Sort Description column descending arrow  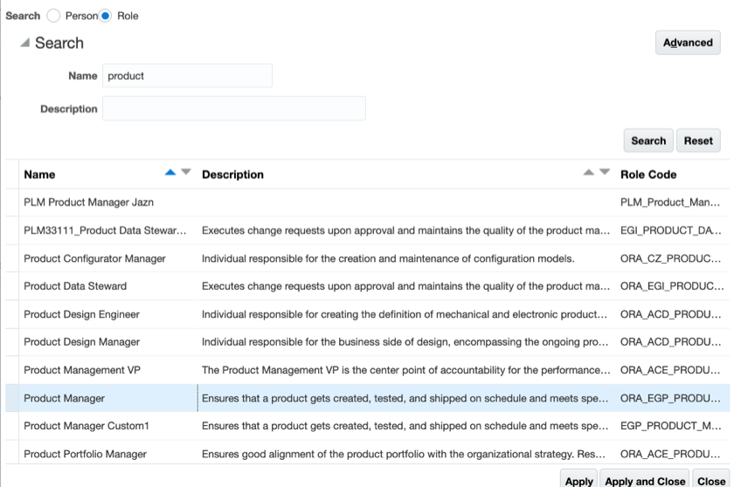605,173
